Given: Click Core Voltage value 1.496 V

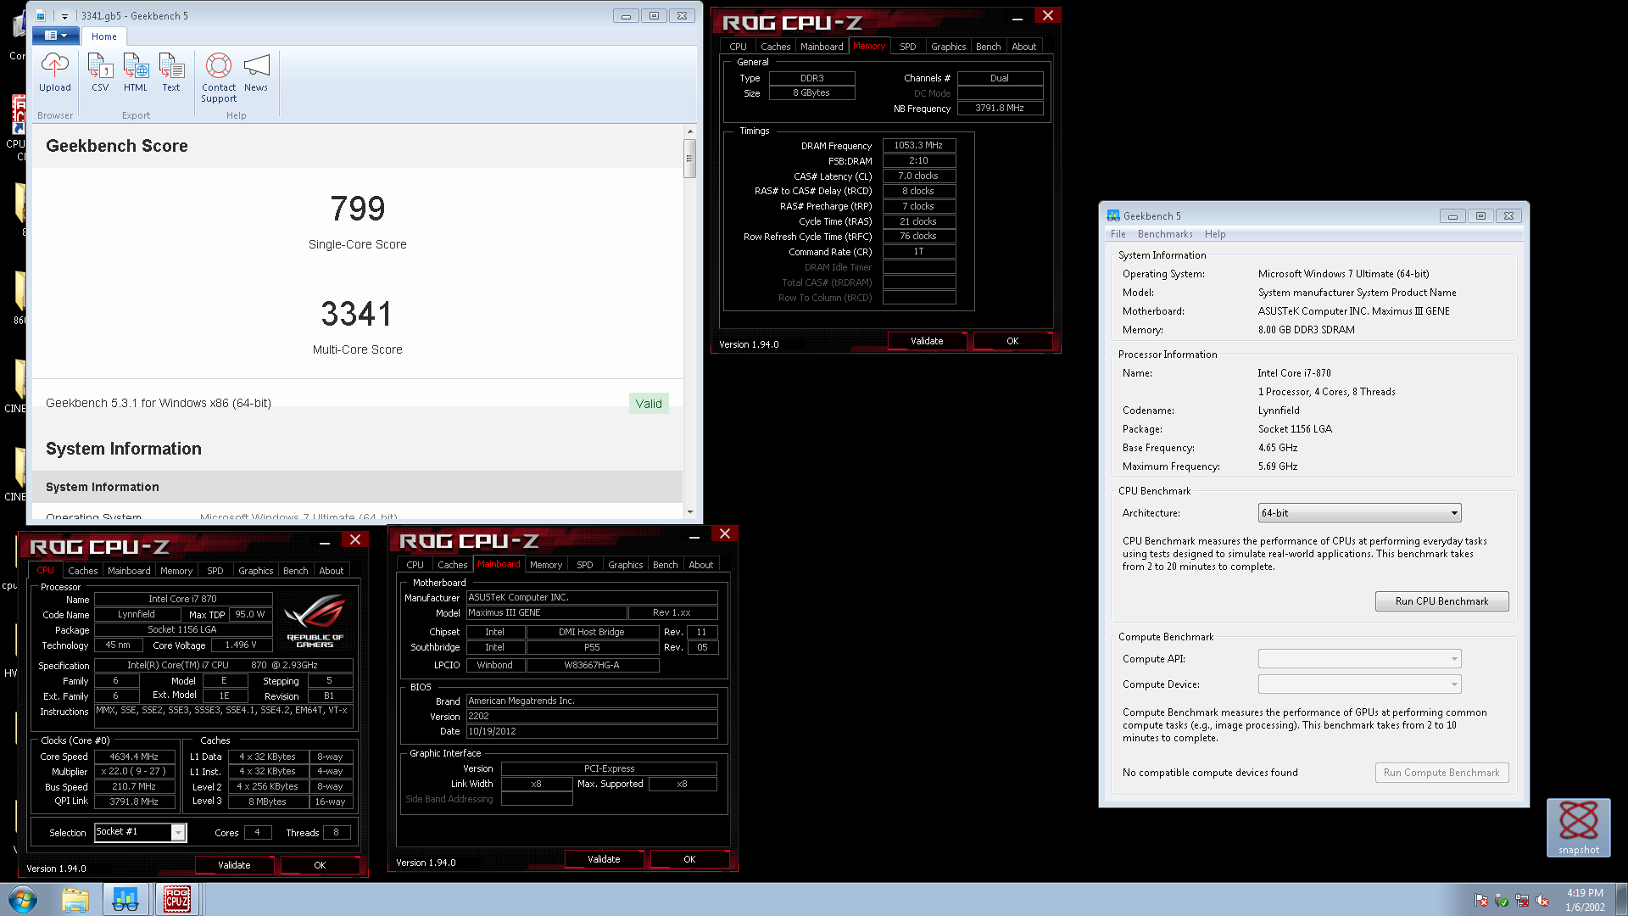Looking at the screenshot, I should (x=241, y=645).
